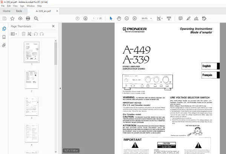
Task: Rotate page clockwise
Action: pyautogui.click(x=42, y=34)
